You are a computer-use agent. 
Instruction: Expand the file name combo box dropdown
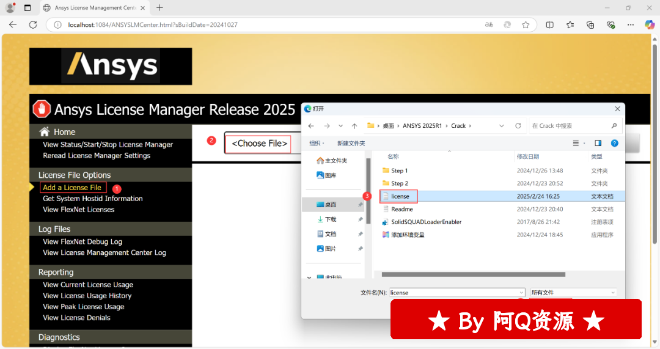(x=521, y=293)
